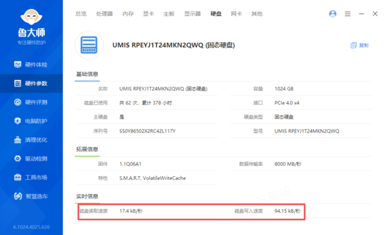Image resolution: width=385 pixels, height=235 pixels.
Task: Click the 工具市场 menu label
Action: point(36,177)
